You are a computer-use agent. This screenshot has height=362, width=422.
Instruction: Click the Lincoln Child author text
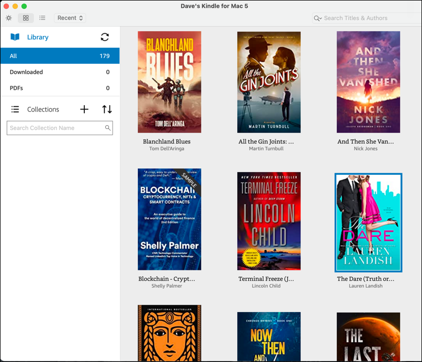(266, 286)
